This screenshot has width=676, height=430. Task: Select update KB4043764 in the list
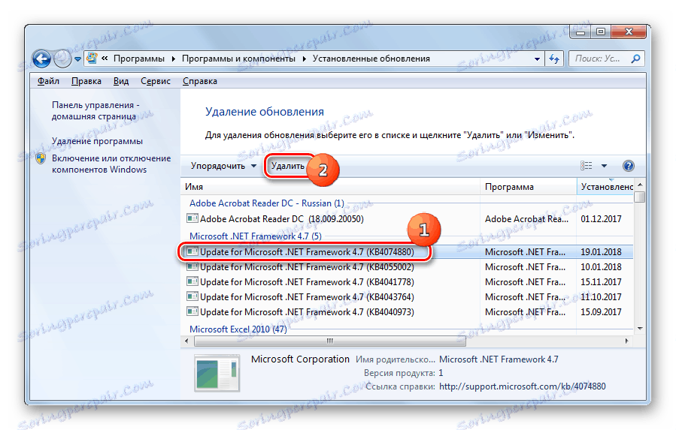pos(407,297)
